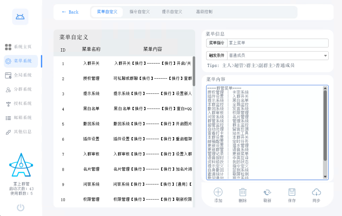Select the 入群审核 row name
342x216 pixels.
(x=91, y=154)
